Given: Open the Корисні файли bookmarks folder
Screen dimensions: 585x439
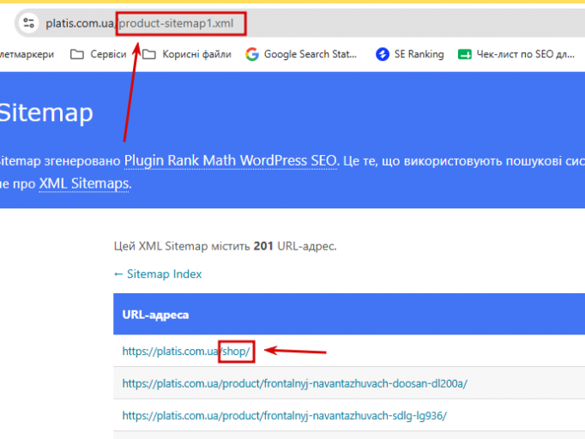Looking at the screenshot, I should click(x=187, y=55).
